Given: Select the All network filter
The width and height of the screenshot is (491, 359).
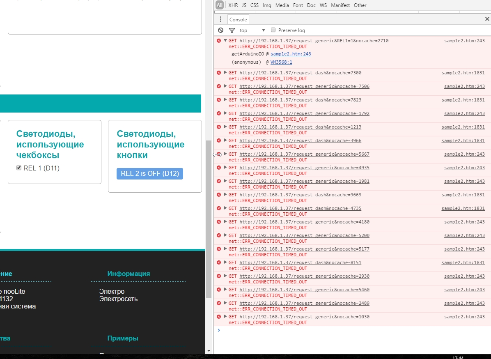Looking at the screenshot, I should click(x=220, y=5).
